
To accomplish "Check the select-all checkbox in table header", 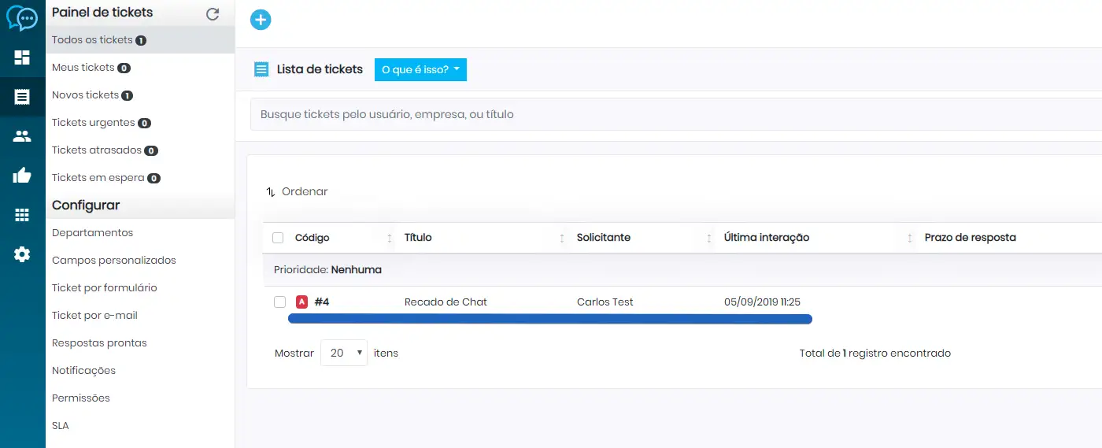I will [278, 238].
